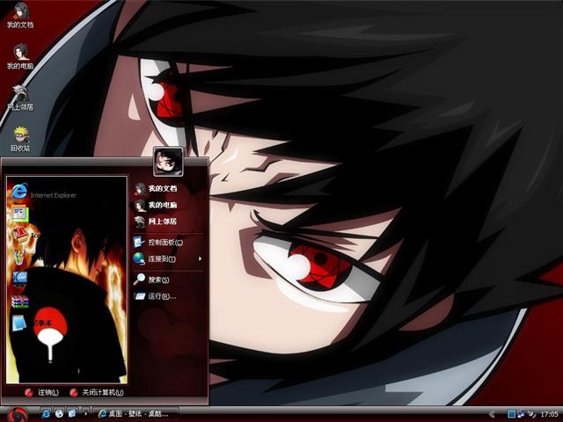Expand quick launch overflow chevron
The width and height of the screenshot is (563, 422).
[85, 414]
